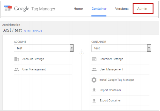The height and width of the screenshot is (111, 160).
Task: Click the account User Management people icon
Action: [17, 69]
